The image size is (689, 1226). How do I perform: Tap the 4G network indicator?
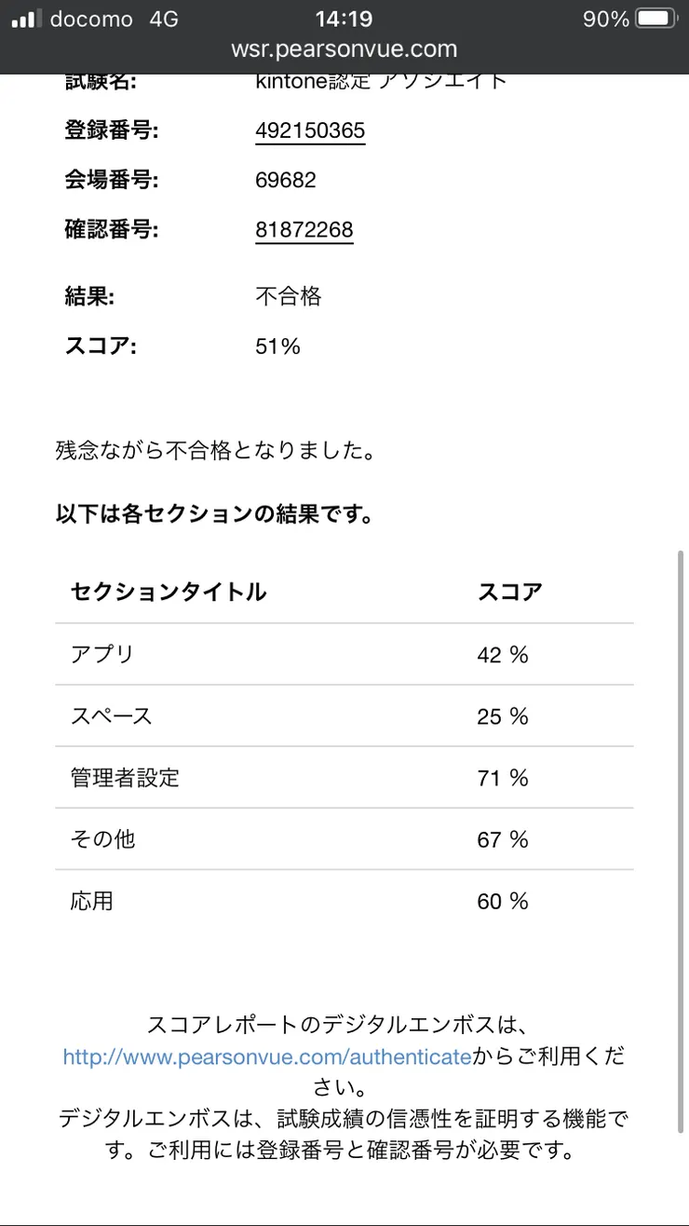(x=164, y=19)
